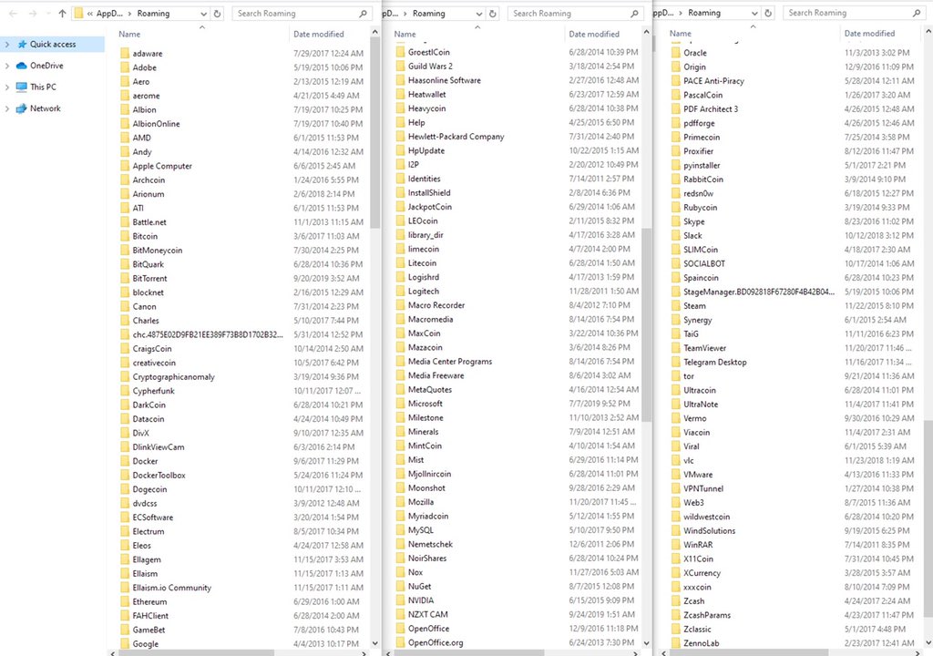Select Network icon in sidebar
The width and height of the screenshot is (933, 656).
click(22, 108)
